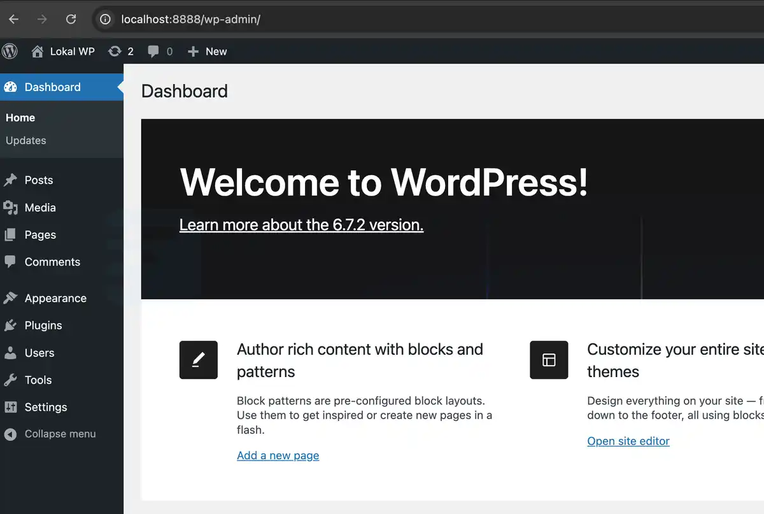Click the WordPress logo in the admin bar

[10, 51]
